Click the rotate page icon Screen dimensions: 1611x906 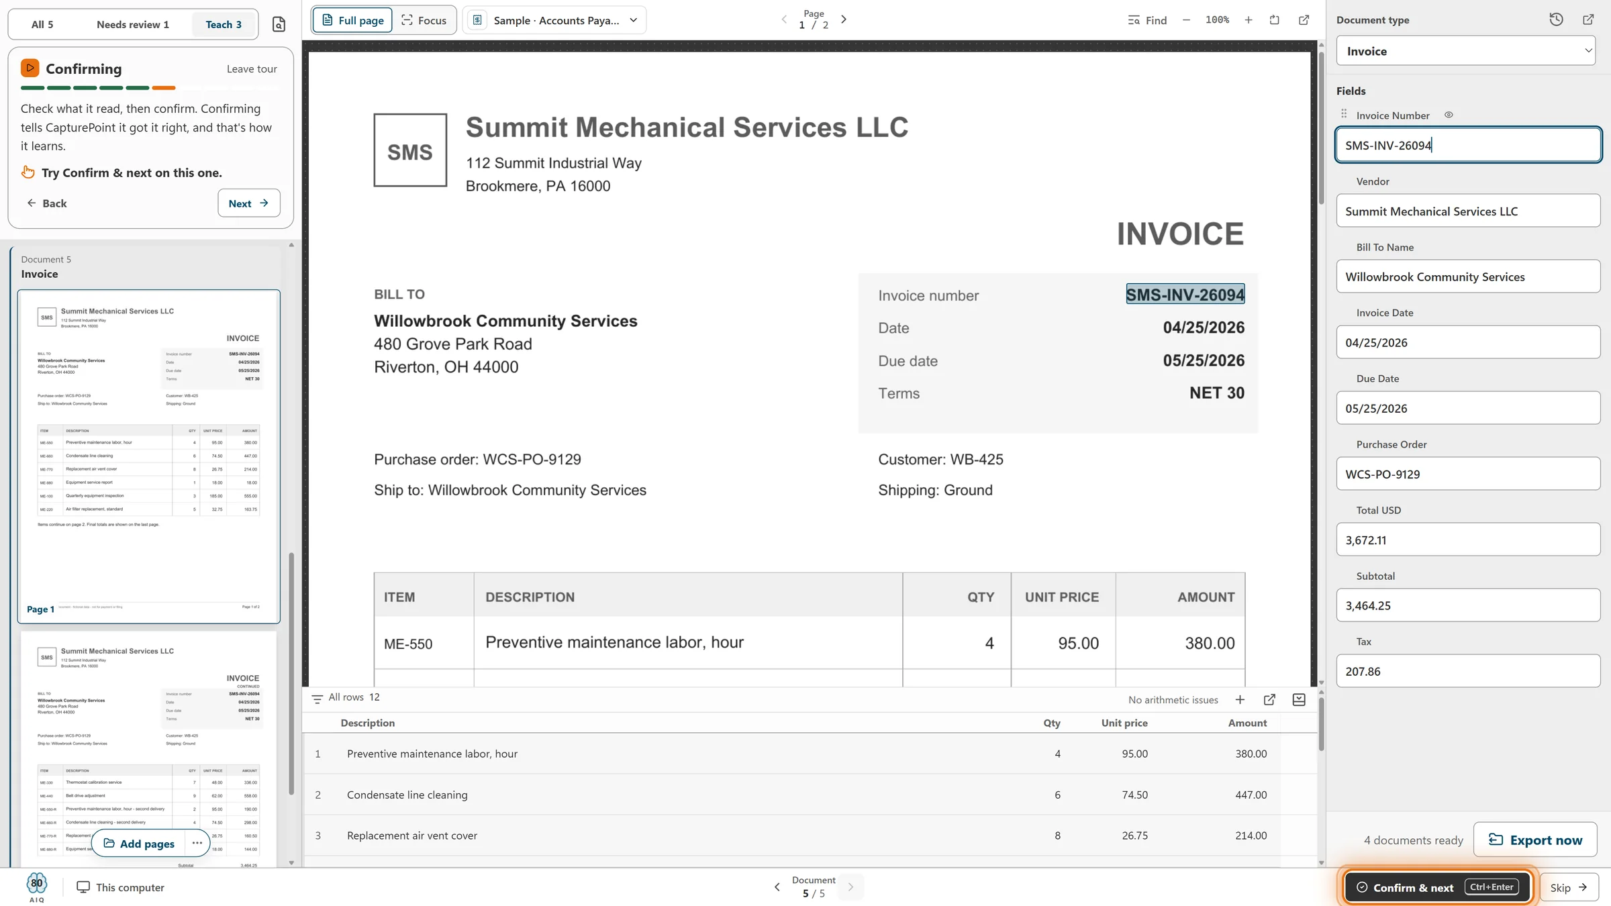(1274, 20)
